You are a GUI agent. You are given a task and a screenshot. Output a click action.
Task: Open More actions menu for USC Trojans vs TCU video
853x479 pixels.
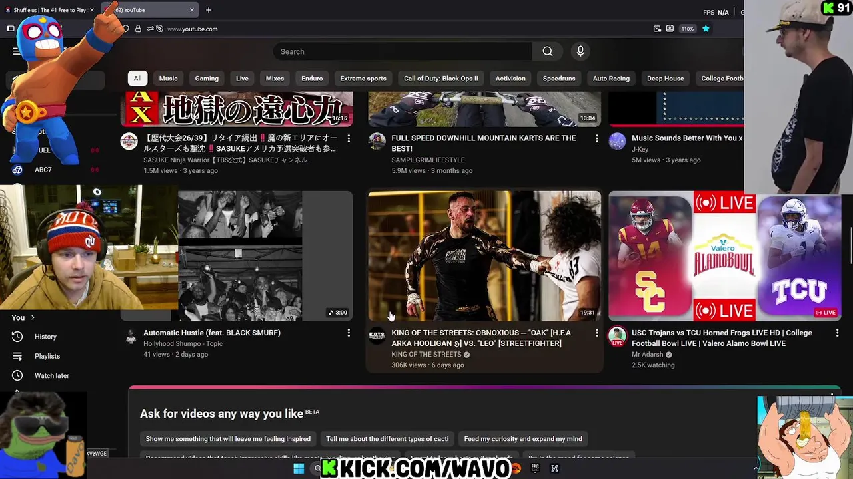click(x=837, y=333)
